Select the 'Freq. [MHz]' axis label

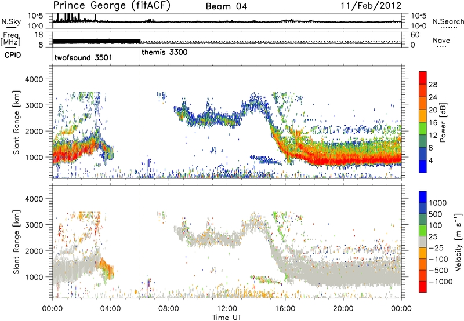pyautogui.click(x=10, y=39)
